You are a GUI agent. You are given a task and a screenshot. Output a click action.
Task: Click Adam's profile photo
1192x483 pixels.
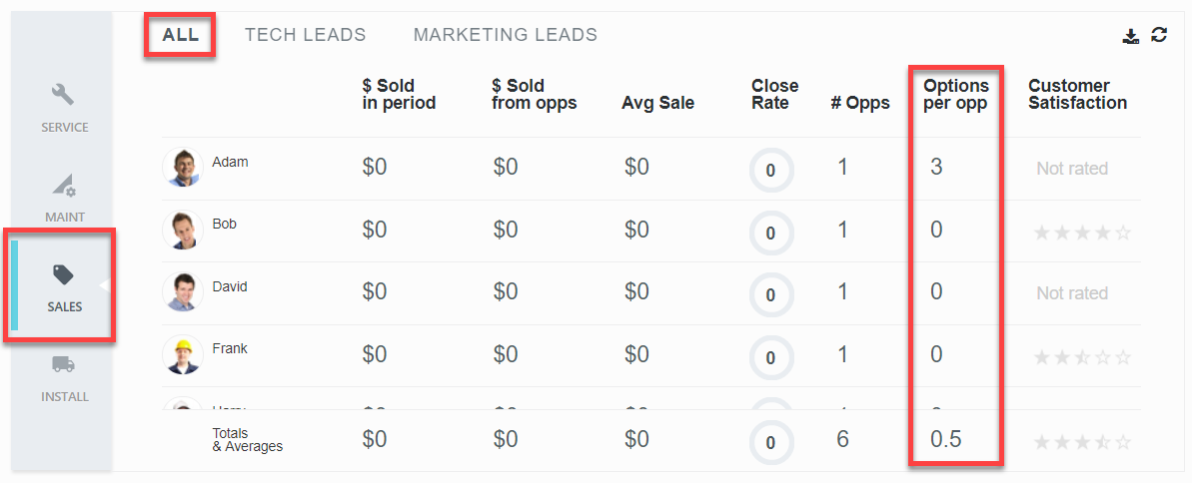(x=183, y=168)
